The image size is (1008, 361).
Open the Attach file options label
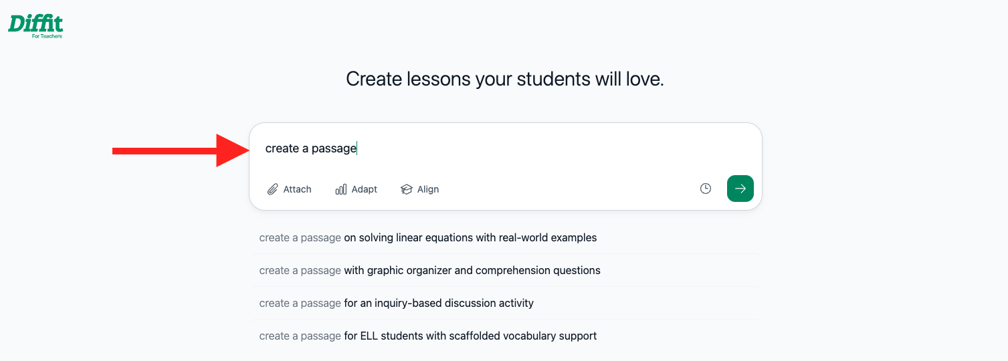[298, 189]
